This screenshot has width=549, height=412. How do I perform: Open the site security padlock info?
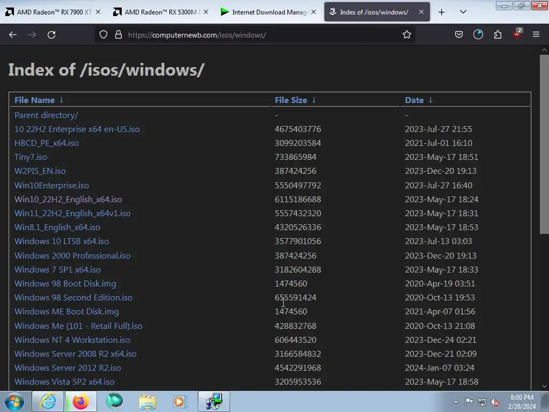click(118, 35)
